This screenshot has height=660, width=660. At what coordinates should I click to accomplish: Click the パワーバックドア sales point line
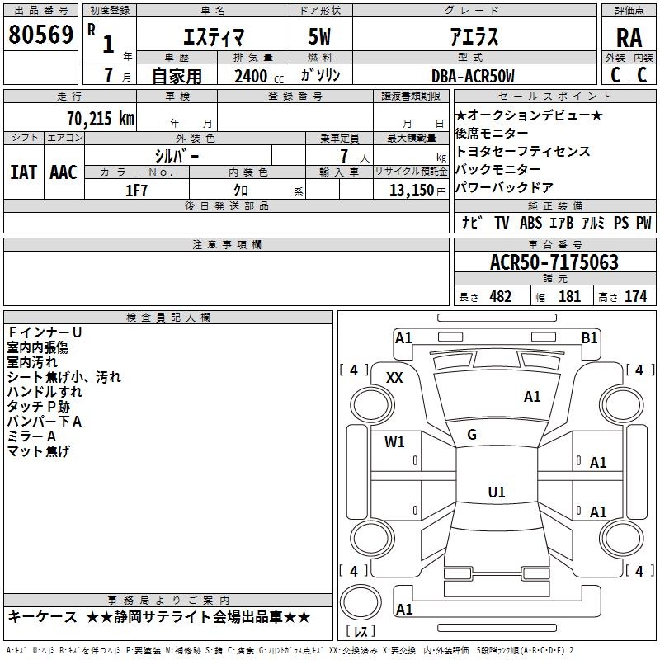(504, 187)
